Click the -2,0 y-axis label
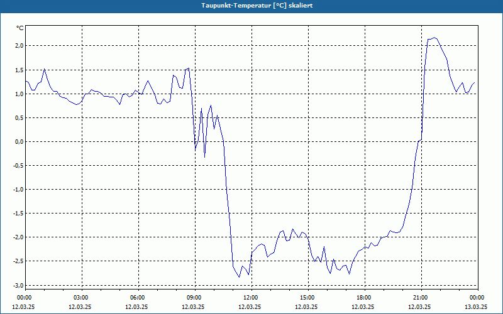Viewport: 503px width, 314px height. tap(19, 237)
